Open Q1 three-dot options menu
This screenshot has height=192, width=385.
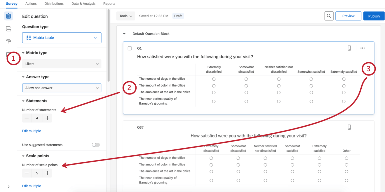(362, 48)
